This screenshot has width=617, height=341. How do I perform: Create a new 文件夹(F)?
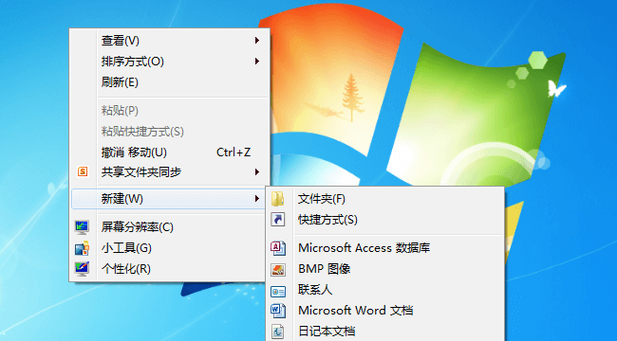(385, 199)
